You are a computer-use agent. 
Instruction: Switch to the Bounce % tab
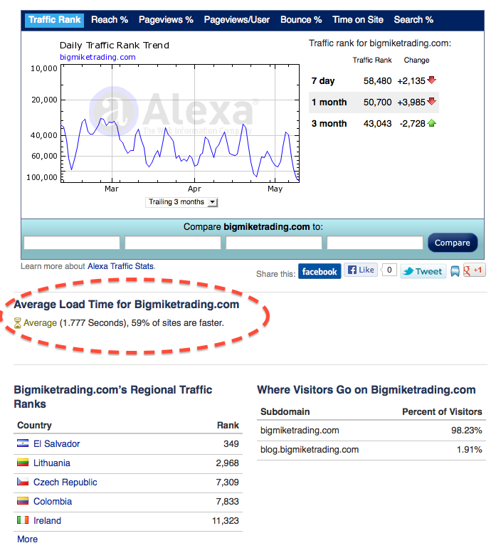pyautogui.click(x=301, y=20)
